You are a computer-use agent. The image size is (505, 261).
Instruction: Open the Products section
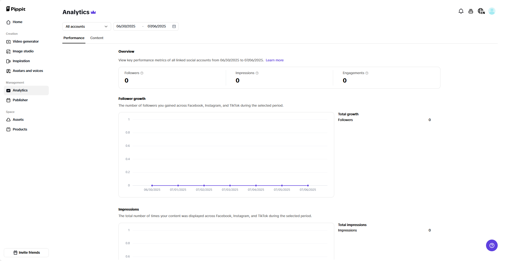pyautogui.click(x=20, y=129)
